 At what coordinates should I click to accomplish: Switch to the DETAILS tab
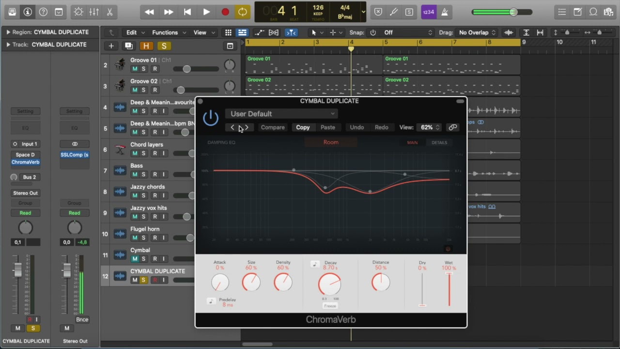coord(439,143)
